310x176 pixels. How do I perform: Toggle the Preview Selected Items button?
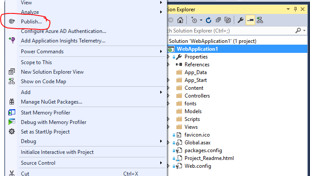(x=250, y=20)
